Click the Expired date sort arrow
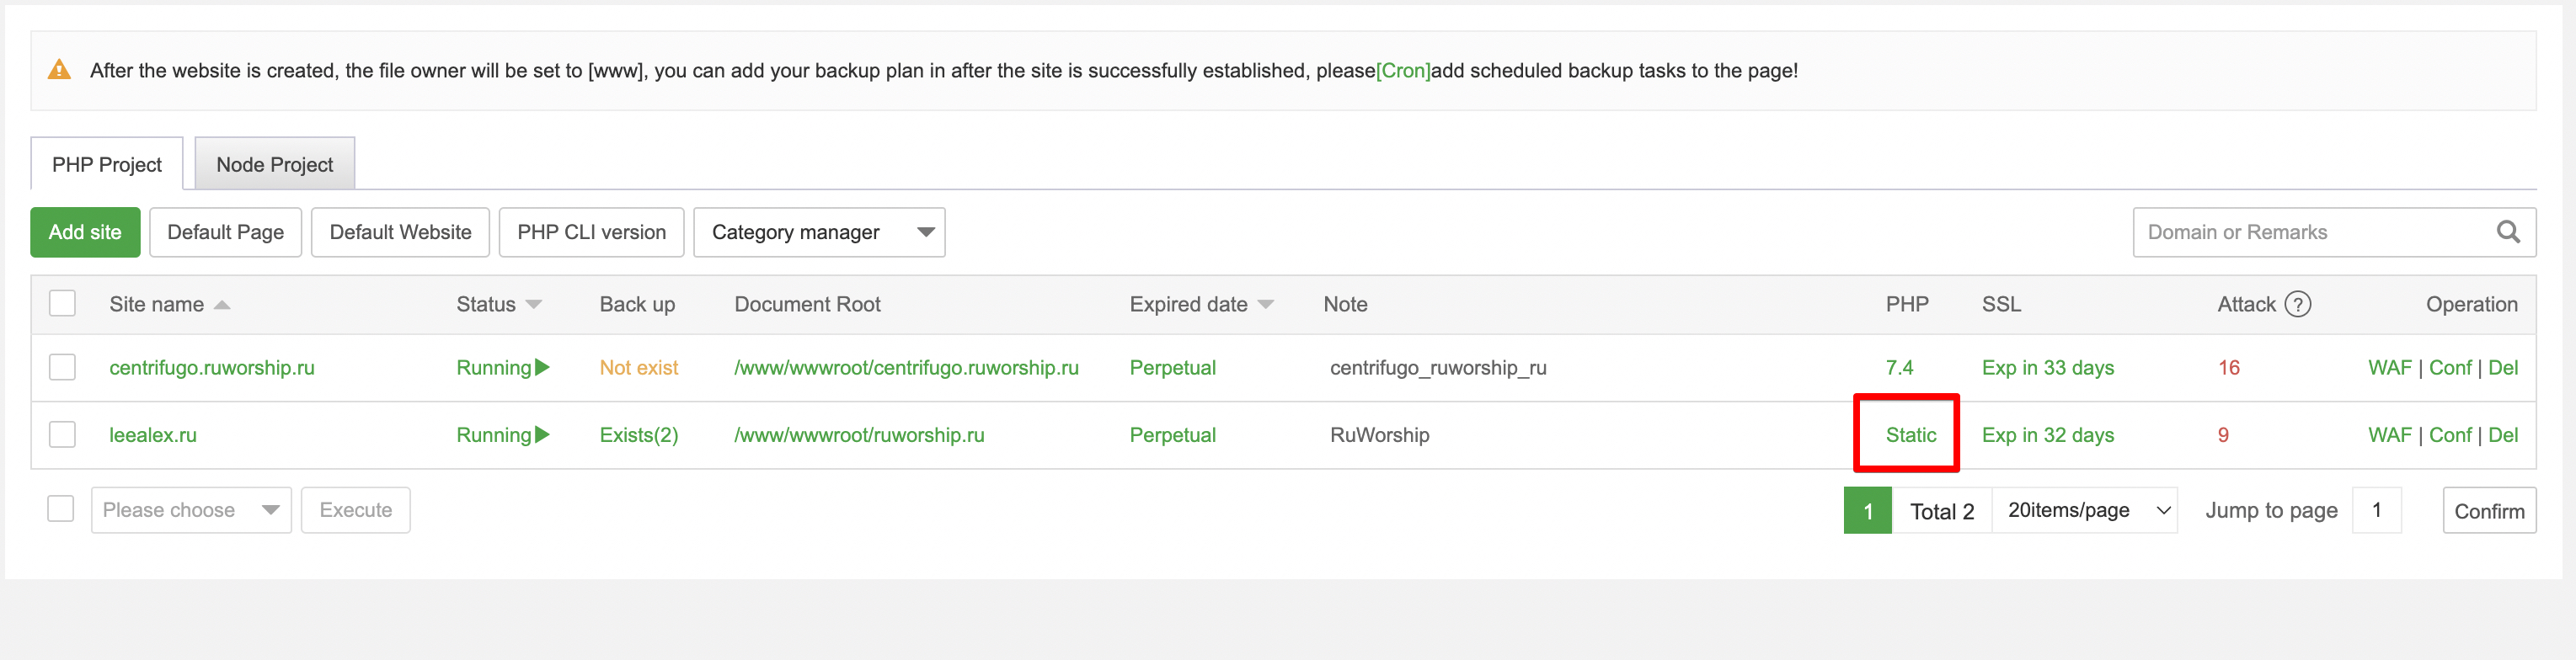2576x660 pixels. (x=1266, y=305)
